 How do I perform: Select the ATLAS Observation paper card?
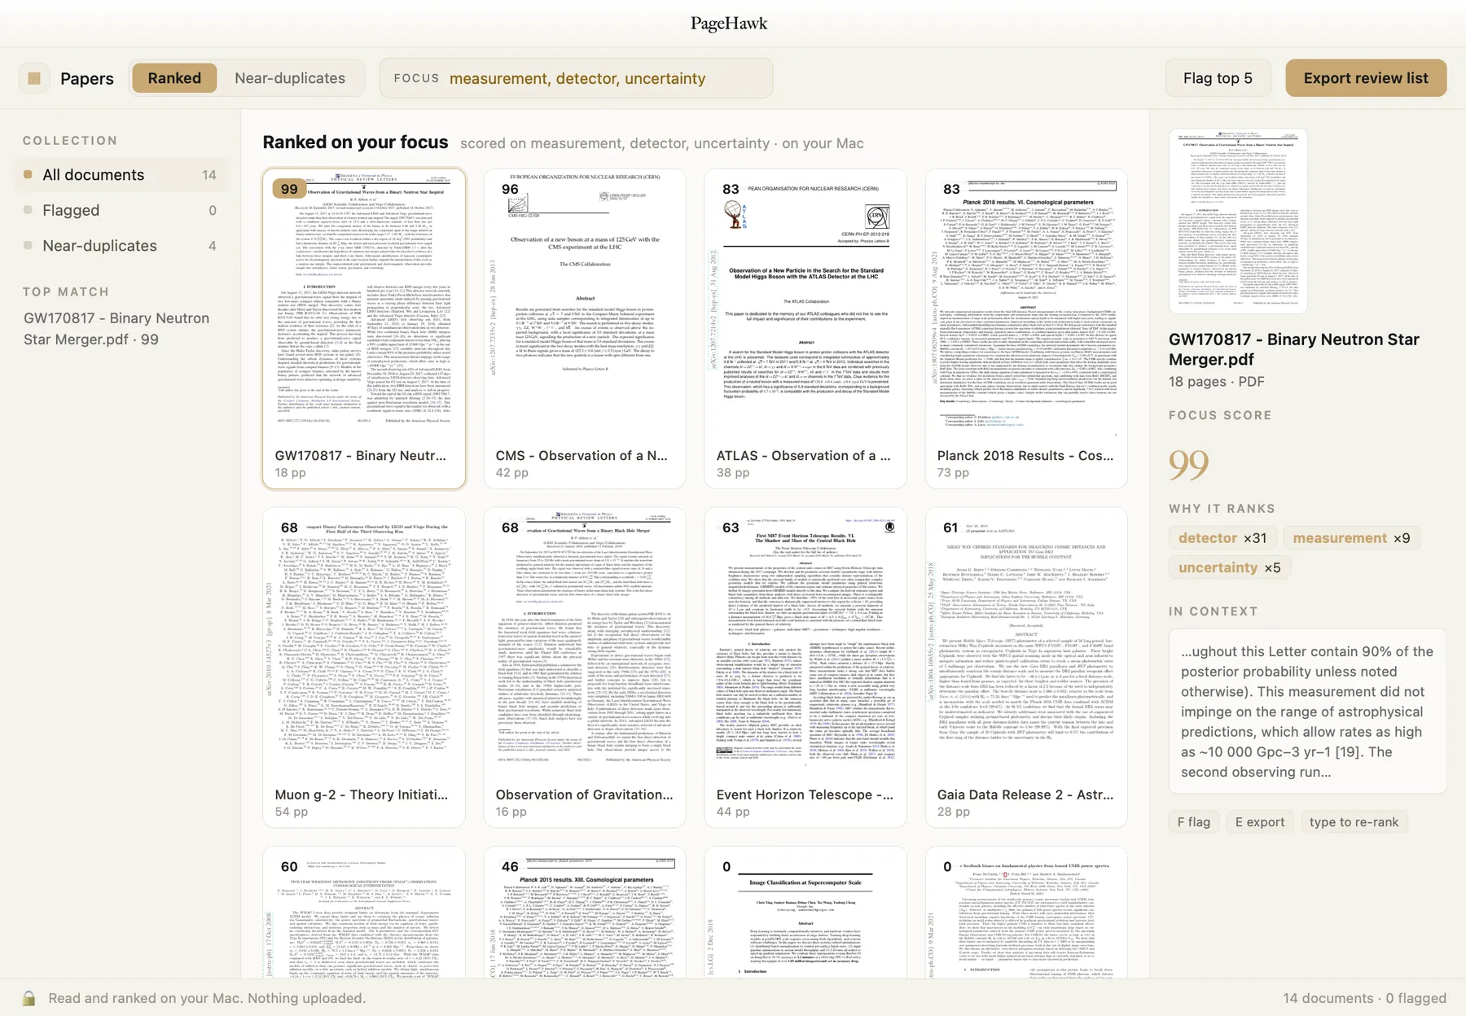[805, 329]
